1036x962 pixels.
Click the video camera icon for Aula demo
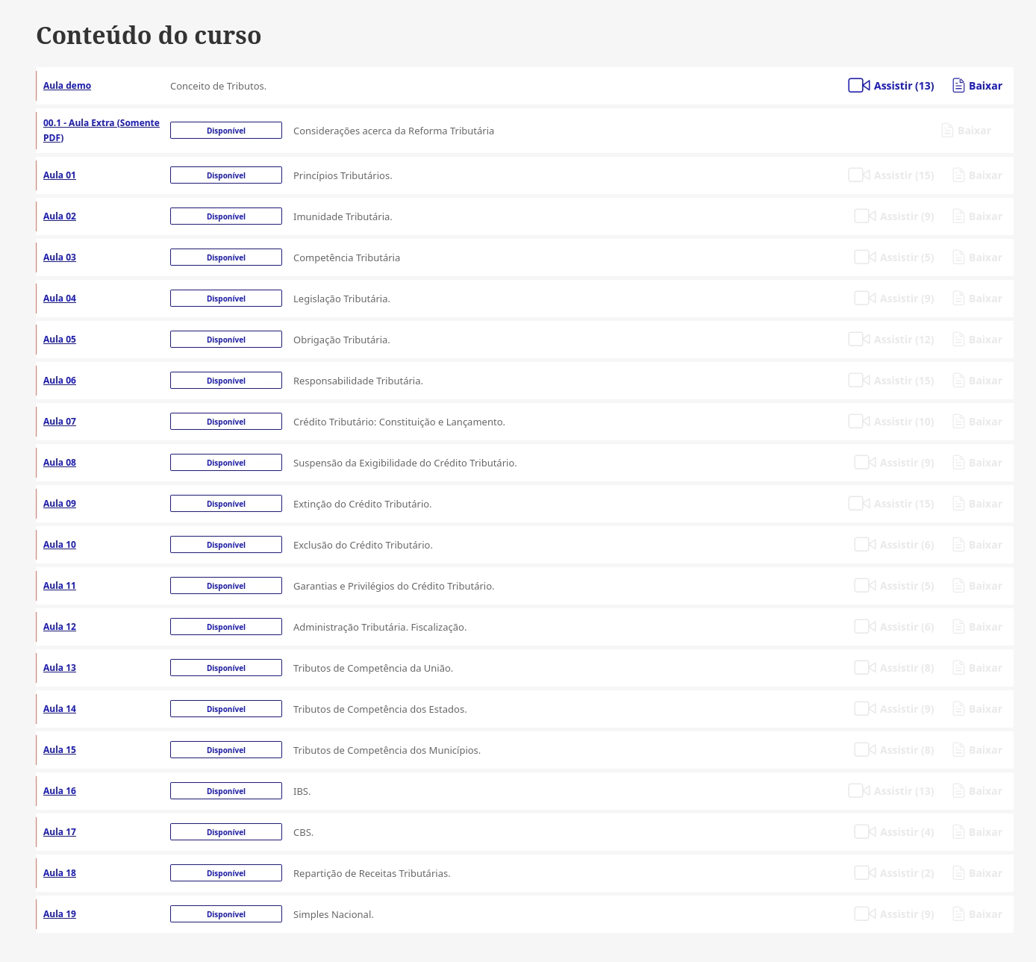pyautogui.click(x=858, y=86)
